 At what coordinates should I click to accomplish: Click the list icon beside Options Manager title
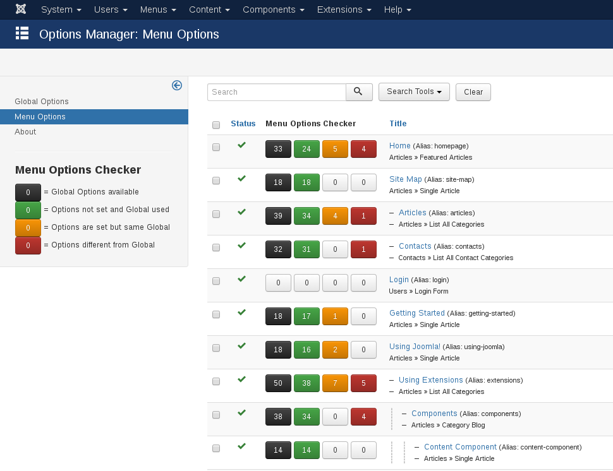coord(21,33)
